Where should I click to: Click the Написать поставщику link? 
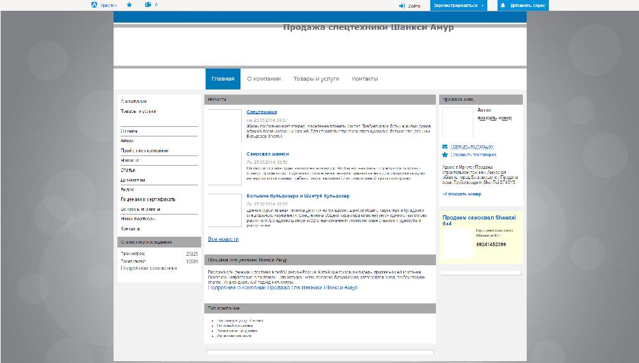point(472,147)
